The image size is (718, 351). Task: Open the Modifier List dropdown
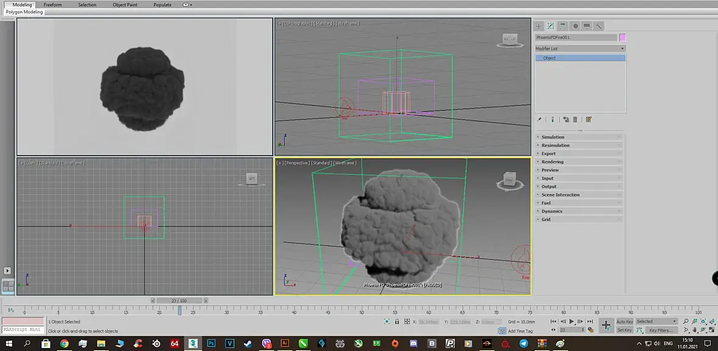pyautogui.click(x=580, y=49)
